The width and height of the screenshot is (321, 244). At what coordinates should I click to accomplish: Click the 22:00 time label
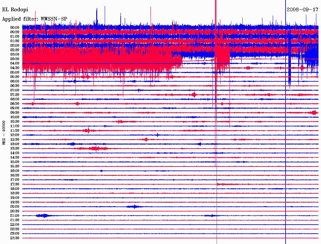[15, 224]
